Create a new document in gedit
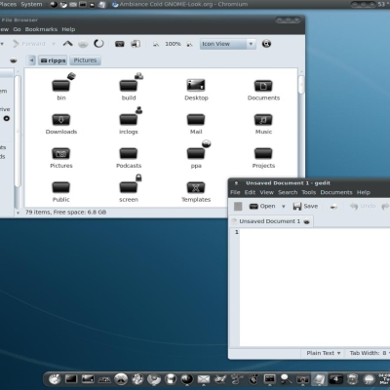Screen dimensions: 390x390 (238, 207)
